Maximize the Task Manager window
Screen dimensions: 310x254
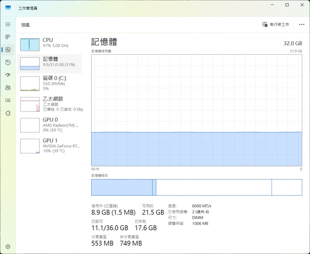coord(287,5)
